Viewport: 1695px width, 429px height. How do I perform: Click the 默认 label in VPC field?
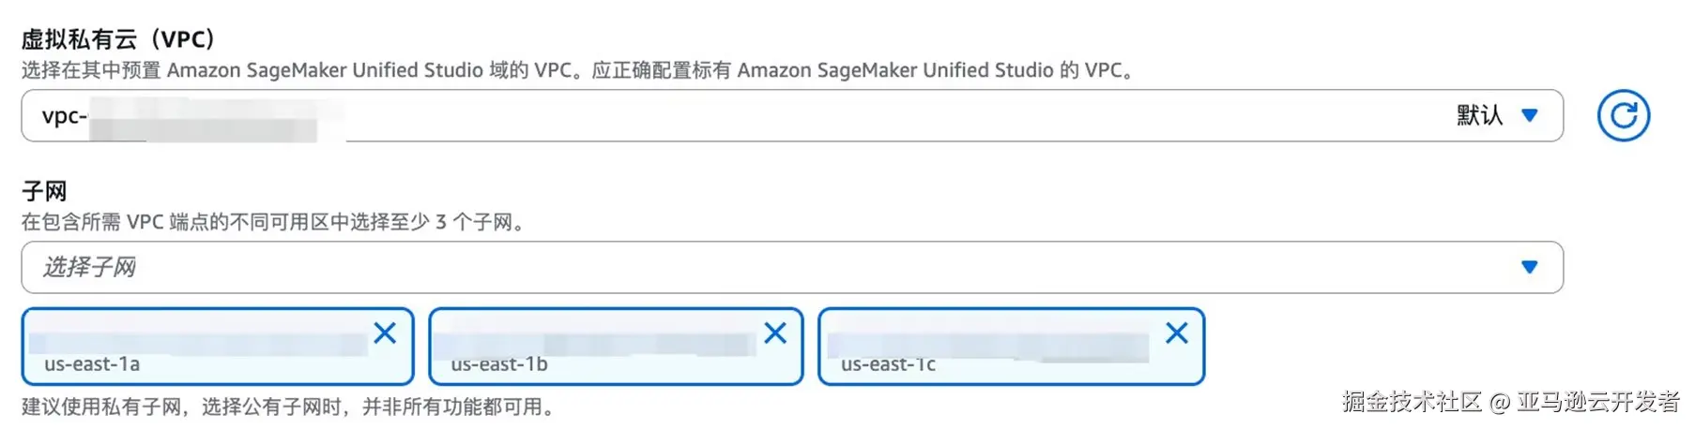(1479, 115)
